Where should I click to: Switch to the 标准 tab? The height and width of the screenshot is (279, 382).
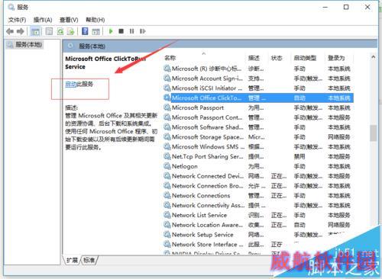click(x=89, y=260)
